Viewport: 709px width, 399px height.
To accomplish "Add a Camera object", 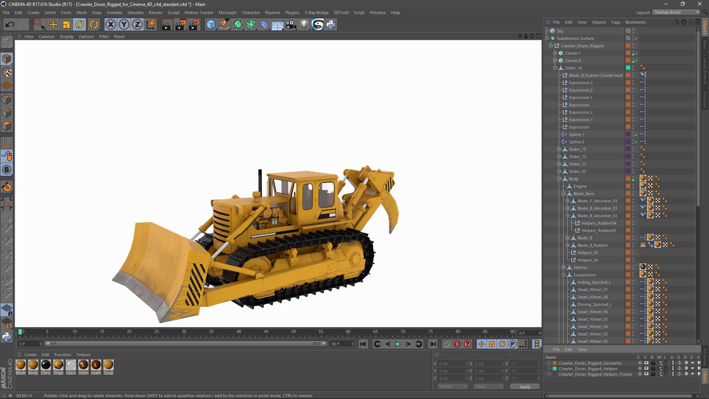I will 291,25.
